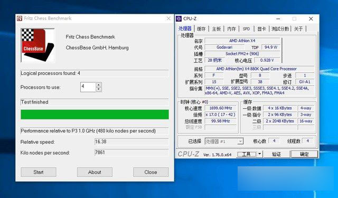Click the CPU-Z version text 1.76.0.x64
Screen dimensions: 338x198
[217, 155]
